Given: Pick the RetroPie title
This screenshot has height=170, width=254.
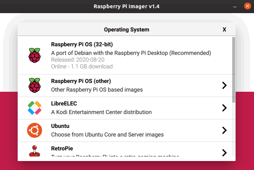Looking at the screenshot, I should click(62, 148).
